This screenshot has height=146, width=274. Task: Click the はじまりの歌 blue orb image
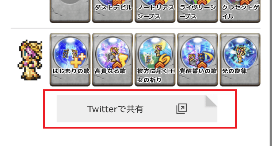click(70, 53)
